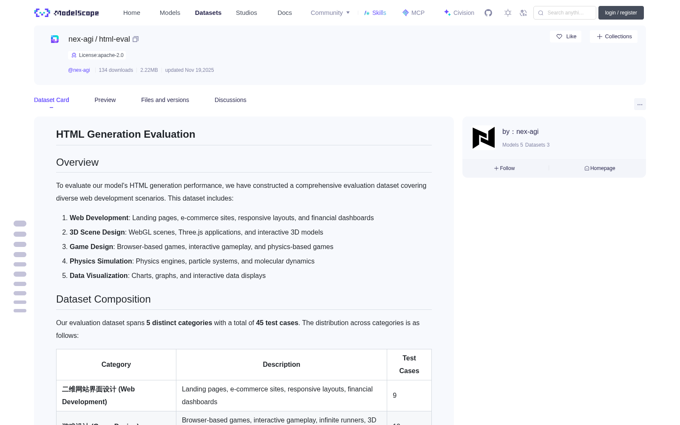Open the Skills page
This screenshot has width=680, height=425.
pos(375,13)
